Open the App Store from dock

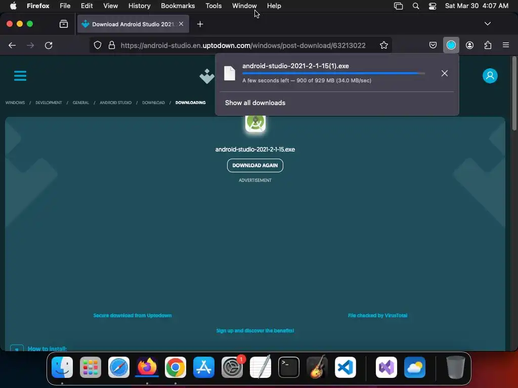pos(204,367)
